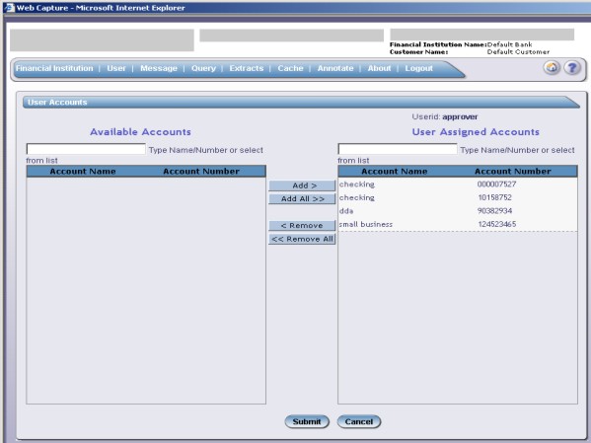This screenshot has height=443, width=591.
Task: Focus the Available Accounts search field
Action: [86, 149]
